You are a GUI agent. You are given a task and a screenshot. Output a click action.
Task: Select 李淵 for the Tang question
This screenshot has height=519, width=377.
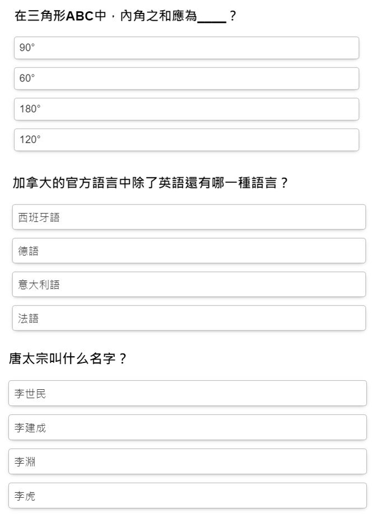click(x=189, y=461)
